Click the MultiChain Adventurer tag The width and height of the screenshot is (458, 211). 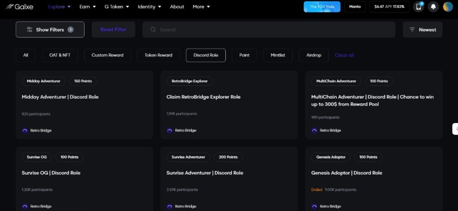[336, 81]
